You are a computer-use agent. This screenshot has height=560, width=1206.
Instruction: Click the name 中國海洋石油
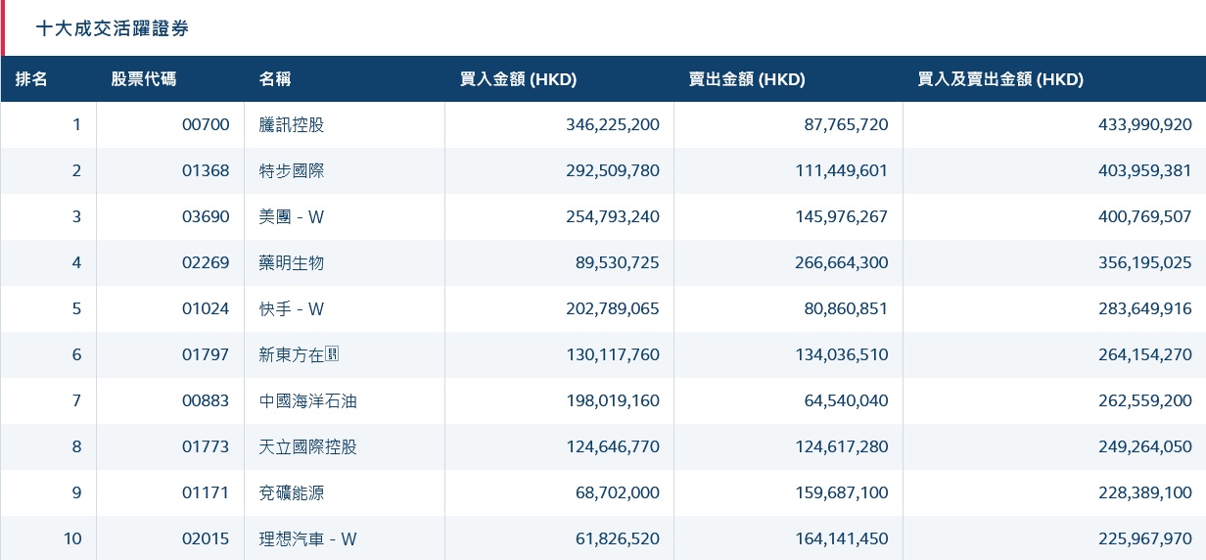(x=308, y=400)
